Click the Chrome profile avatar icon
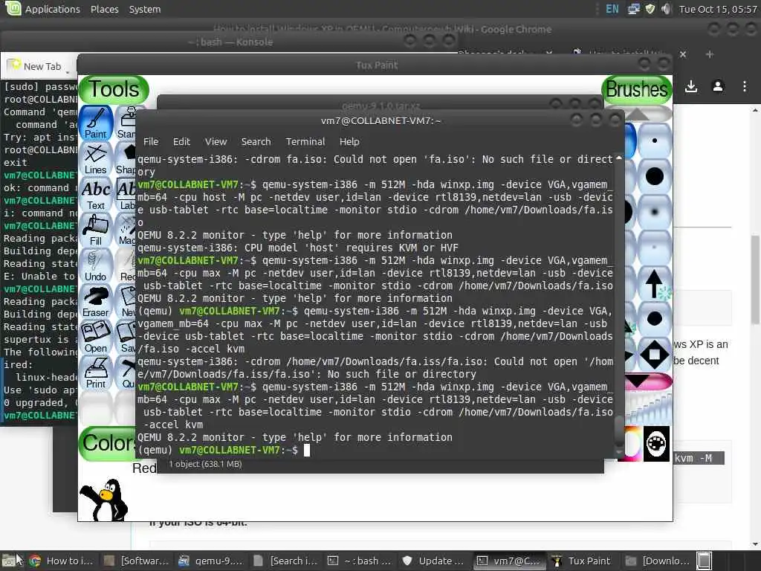 718,87
